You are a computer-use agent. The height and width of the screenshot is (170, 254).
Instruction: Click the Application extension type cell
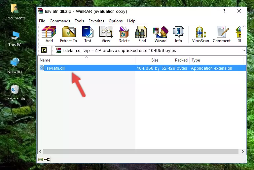[x=211, y=68]
